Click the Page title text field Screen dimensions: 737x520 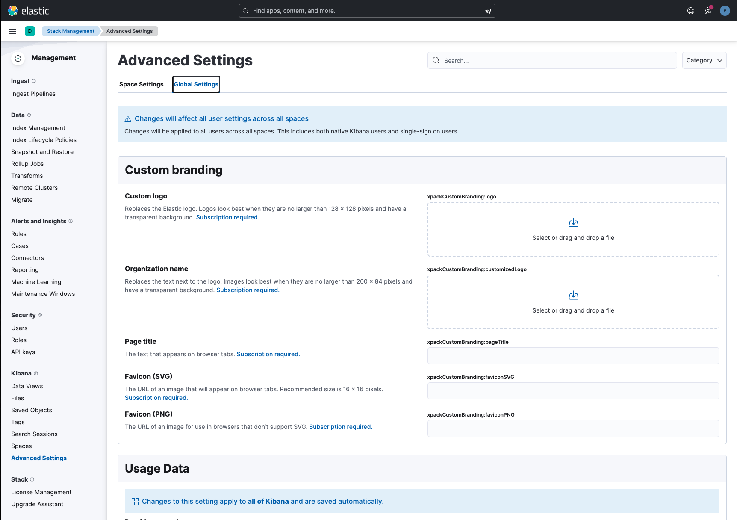573,356
